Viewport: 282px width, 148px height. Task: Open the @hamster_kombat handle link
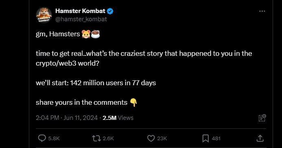81,19
